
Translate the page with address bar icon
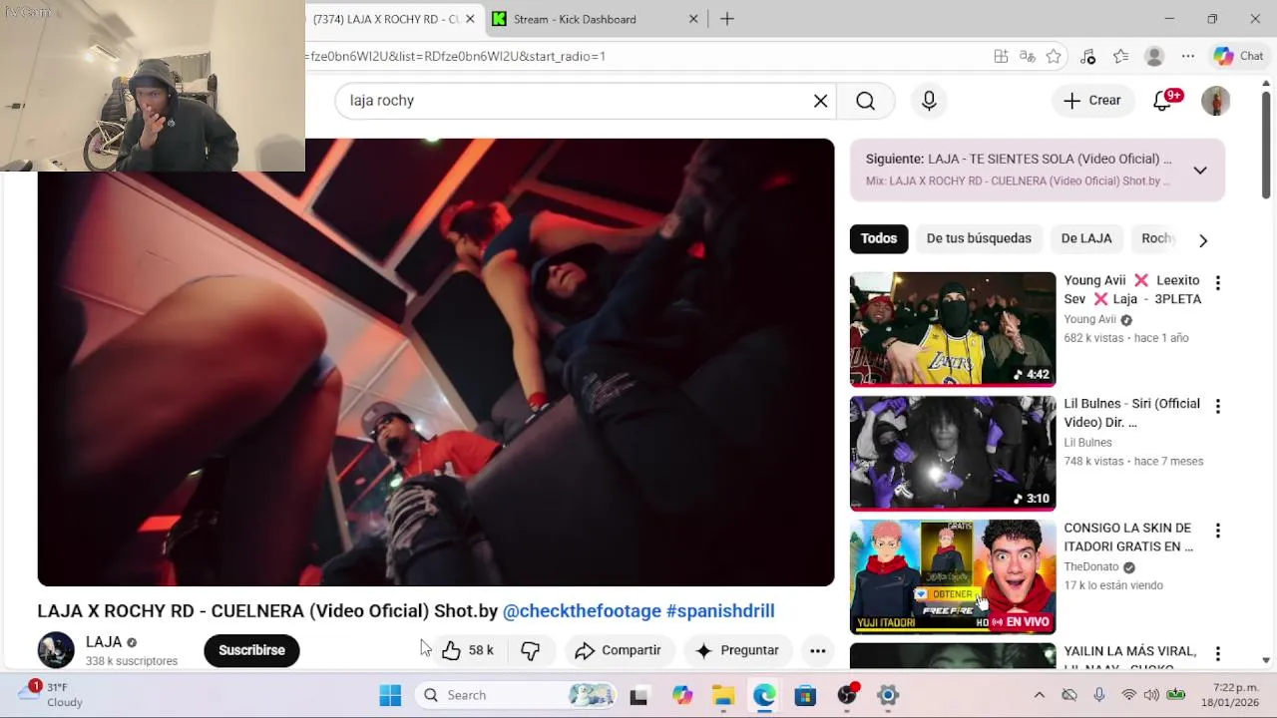(1027, 56)
